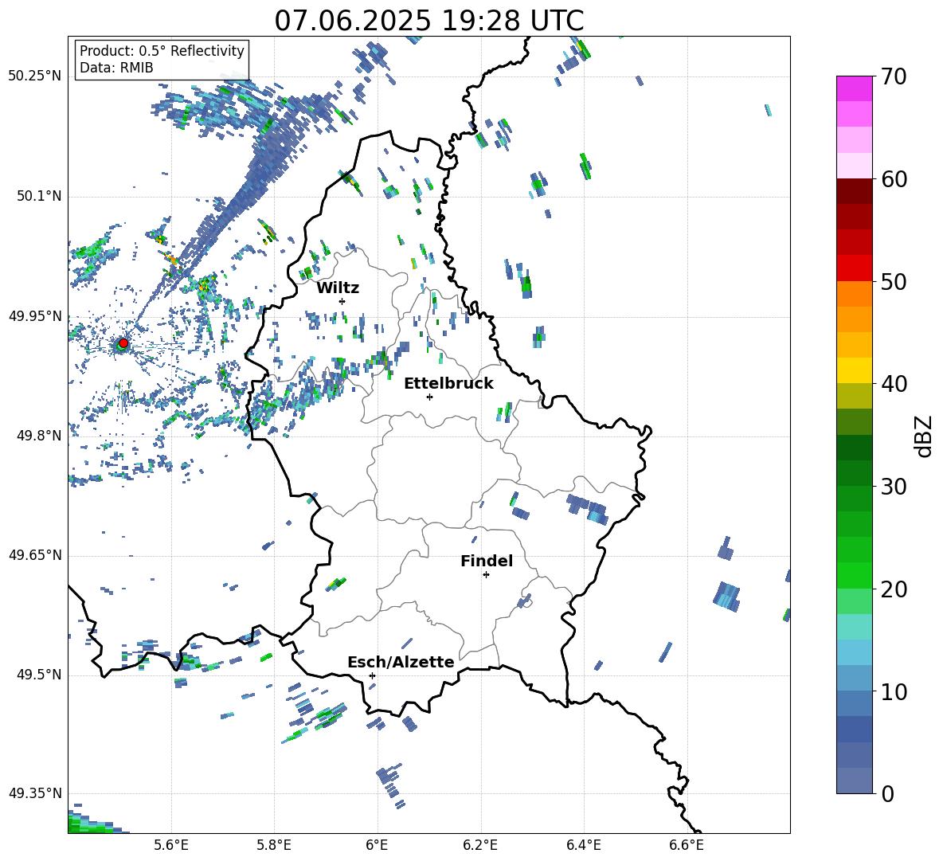Click the Findel city label
This screenshot has height=861, width=943.
click(x=487, y=561)
